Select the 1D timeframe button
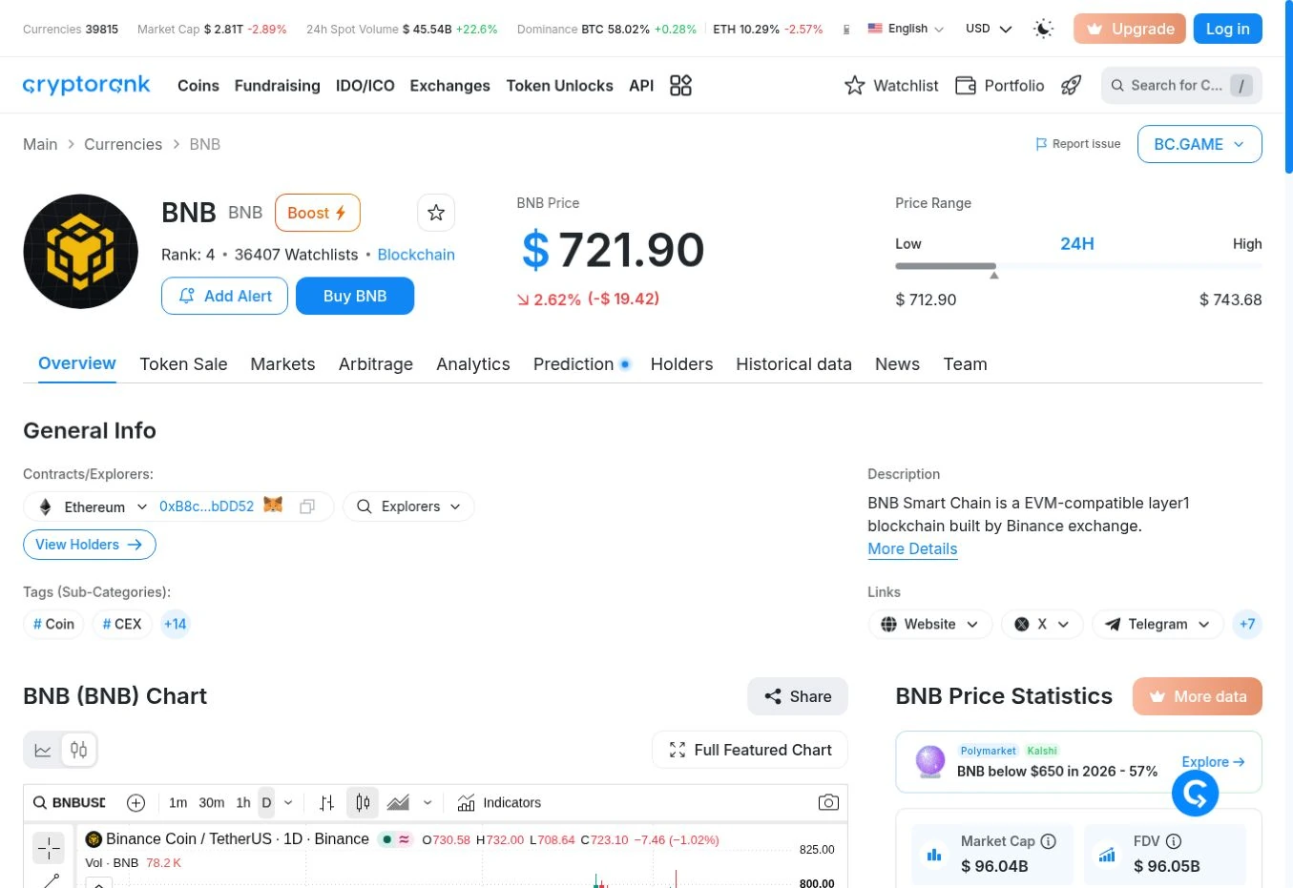The image size is (1293, 888). (x=266, y=803)
